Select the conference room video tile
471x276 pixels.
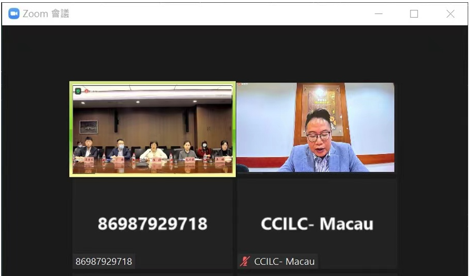tap(153, 129)
